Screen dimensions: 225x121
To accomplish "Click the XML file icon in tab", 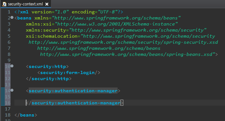I will (4, 4).
